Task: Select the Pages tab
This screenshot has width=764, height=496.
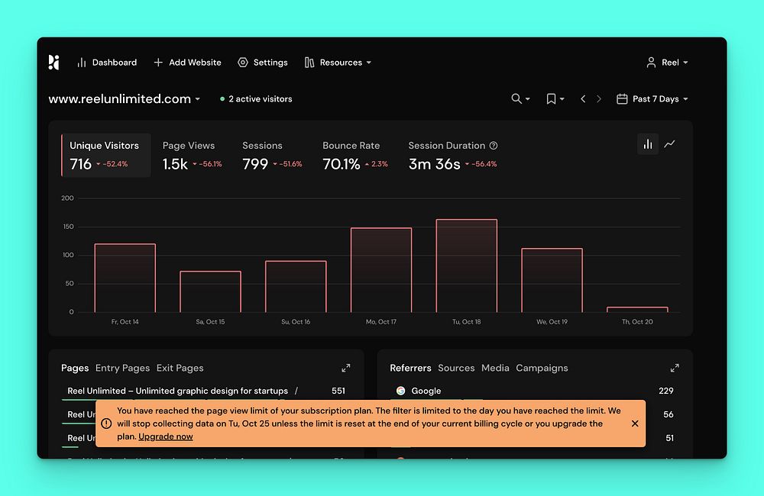Action: (75, 368)
